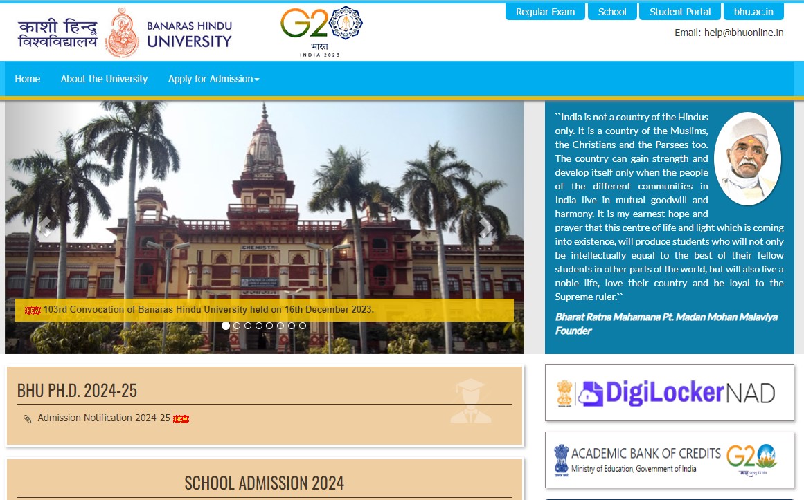Viewport: 804px width, 500px height.
Task: Click the paperclip icon beside Admission Notification
Action: (27, 419)
